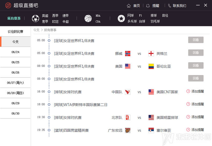Image resolution: width=212 pixels, height=146 pixels.
Task: Click US flag in 美国 vs 哥伦比亚 row
Action: point(128,66)
